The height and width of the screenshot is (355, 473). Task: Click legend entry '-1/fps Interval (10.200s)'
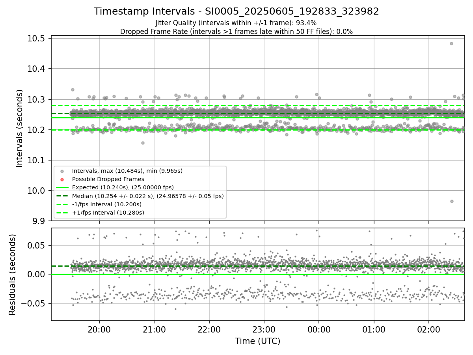click(107, 204)
